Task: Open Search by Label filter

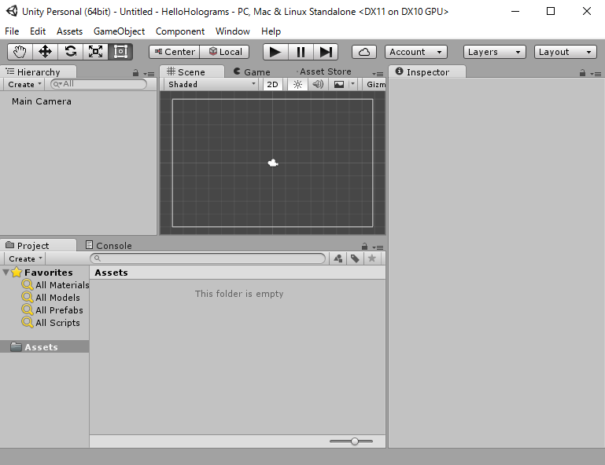Action: point(355,258)
